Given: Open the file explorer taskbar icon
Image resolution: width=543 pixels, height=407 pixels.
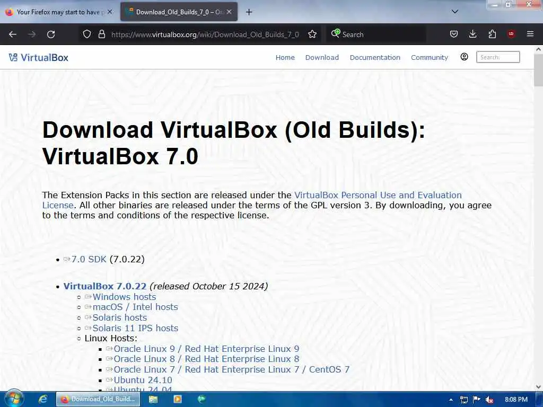Looking at the screenshot, I should 153,400.
